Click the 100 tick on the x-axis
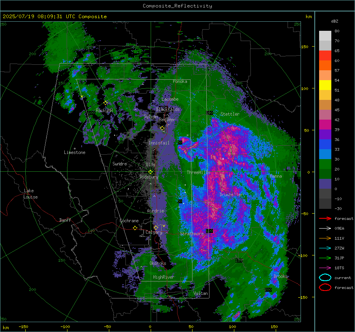 point(232,326)
